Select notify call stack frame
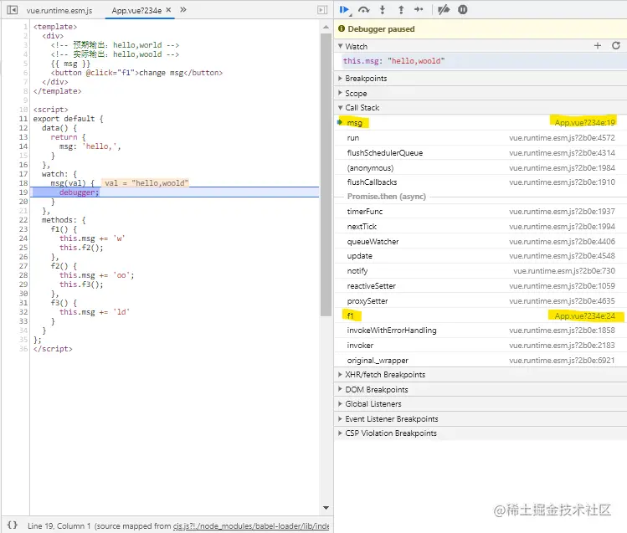 pyautogui.click(x=481, y=271)
